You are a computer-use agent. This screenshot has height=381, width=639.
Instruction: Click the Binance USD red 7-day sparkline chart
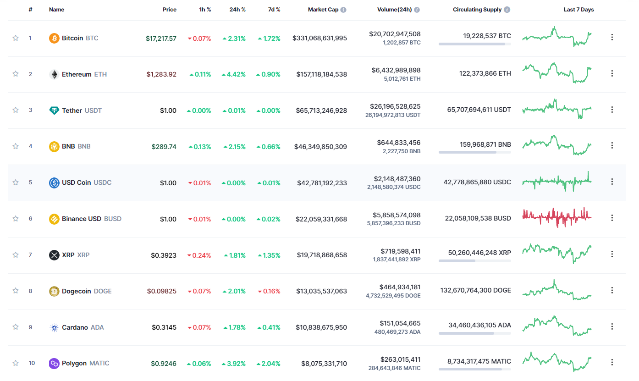557,217
